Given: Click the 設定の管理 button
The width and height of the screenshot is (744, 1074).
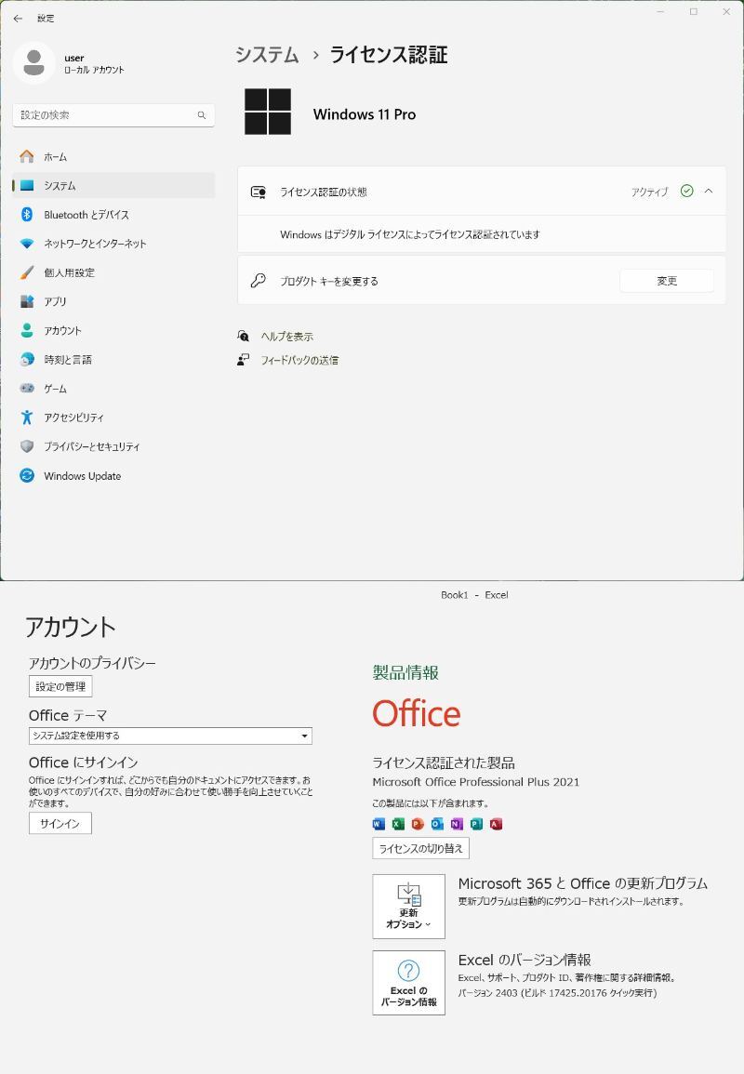Looking at the screenshot, I should 60,686.
